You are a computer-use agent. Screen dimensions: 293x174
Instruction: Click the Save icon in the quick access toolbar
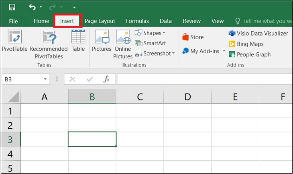pos(12,7)
